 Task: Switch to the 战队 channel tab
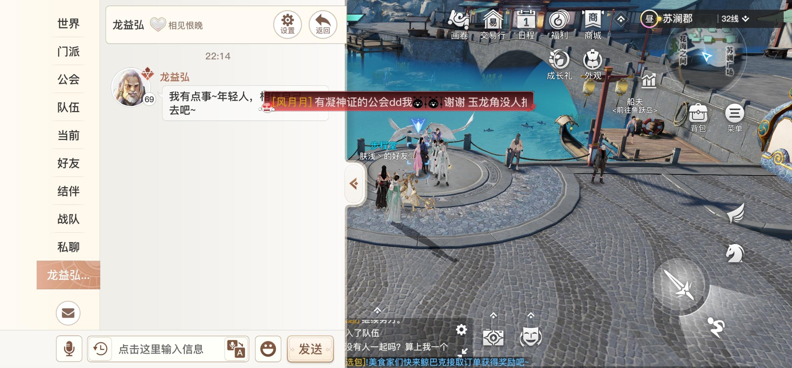(68, 219)
